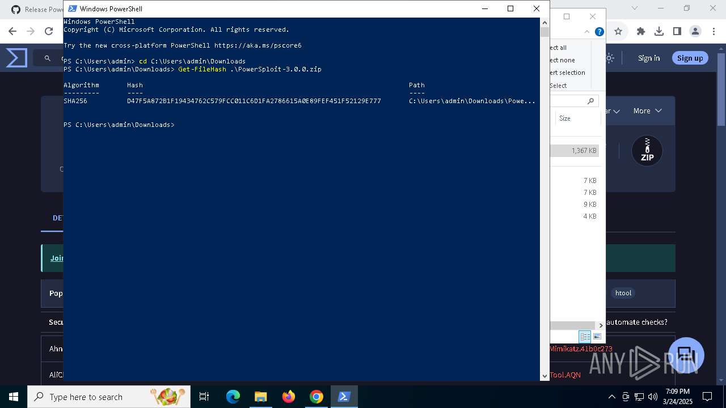Click 'automate checks?' text on webpage

[637, 322]
